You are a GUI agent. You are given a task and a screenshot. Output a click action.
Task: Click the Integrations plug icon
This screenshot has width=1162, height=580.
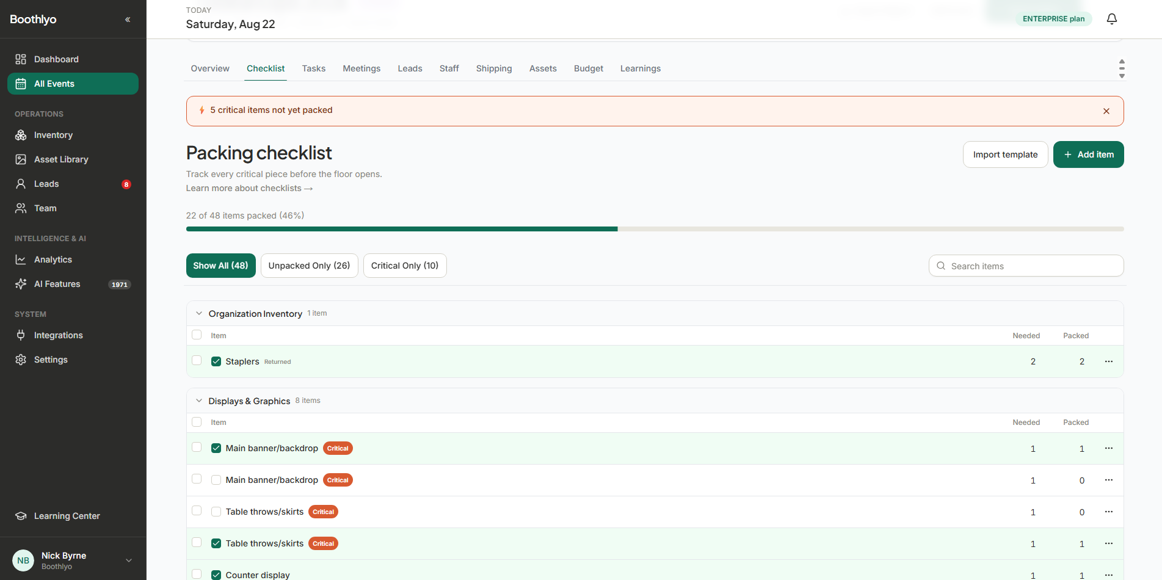[21, 335]
